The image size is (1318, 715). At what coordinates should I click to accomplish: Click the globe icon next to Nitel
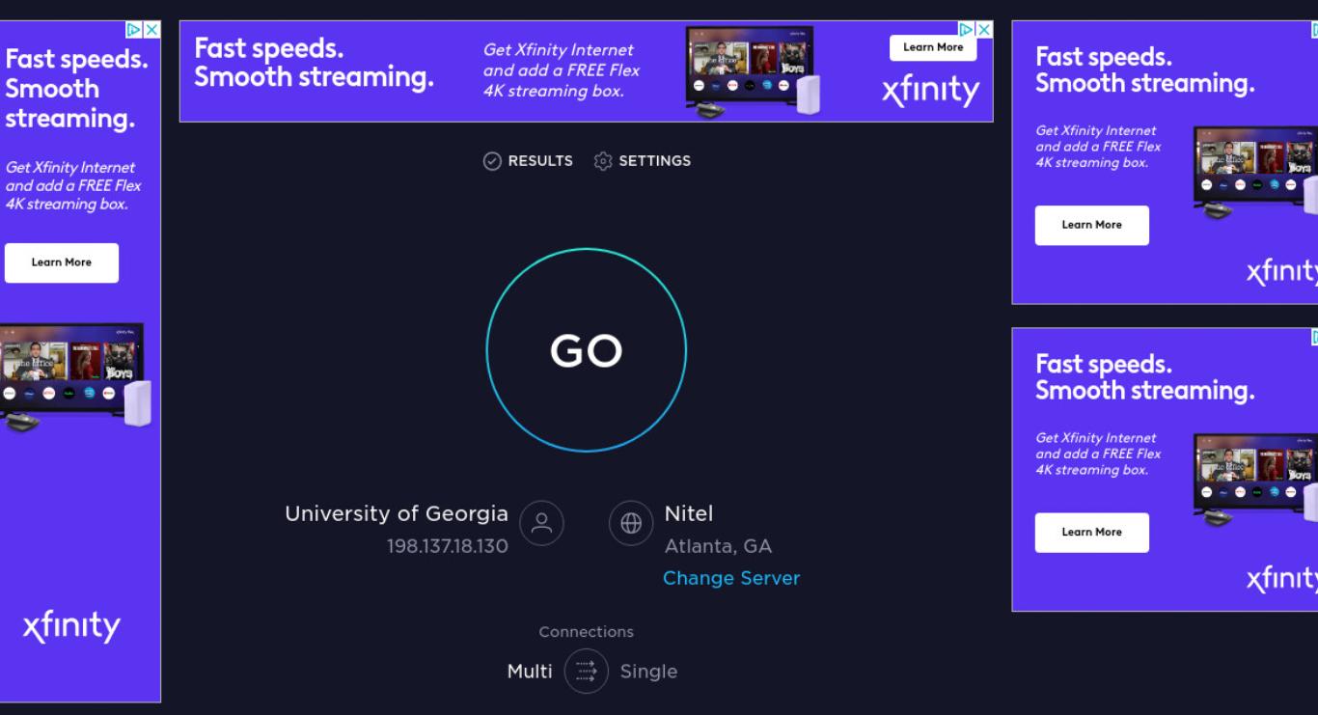click(631, 523)
